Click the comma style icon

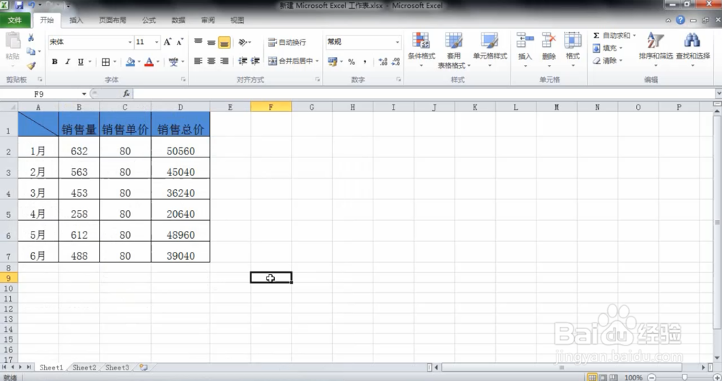coord(365,61)
